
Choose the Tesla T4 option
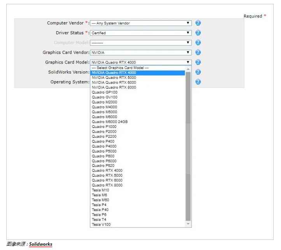point(99,220)
